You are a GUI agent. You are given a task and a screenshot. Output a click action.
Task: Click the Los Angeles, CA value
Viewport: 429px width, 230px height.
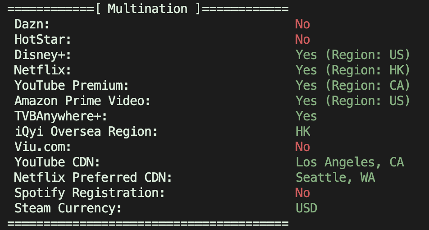point(350,162)
